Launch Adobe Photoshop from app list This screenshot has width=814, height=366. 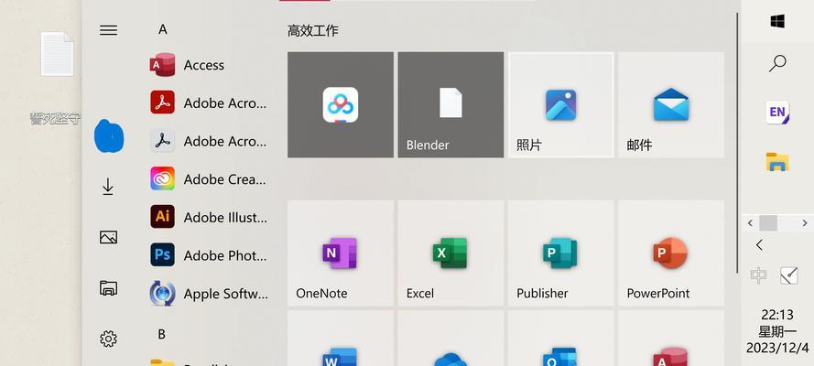click(x=211, y=255)
